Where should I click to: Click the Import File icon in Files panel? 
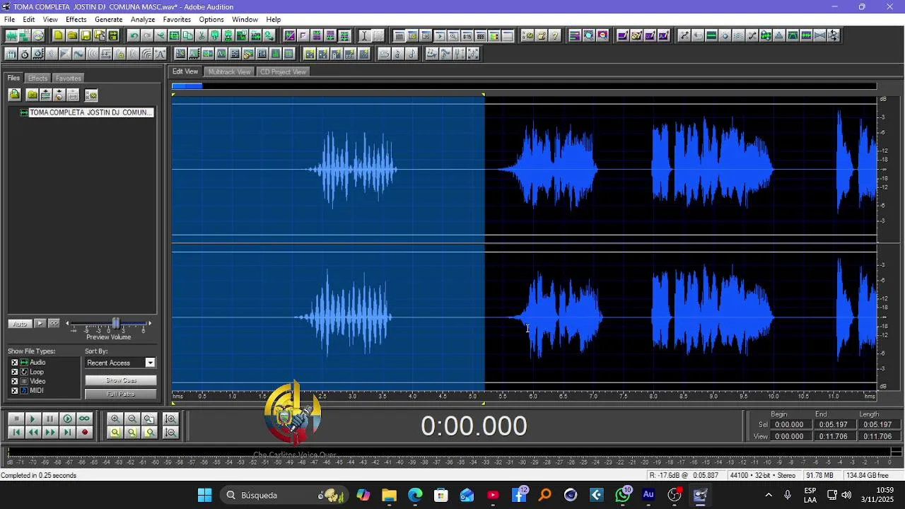pyautogui.click(x=14, y=95)
